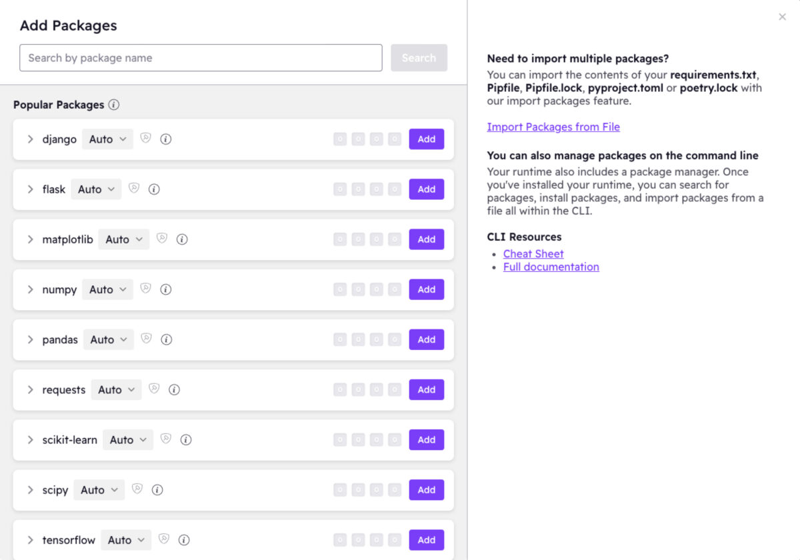The height and width of the screenshot is (560, 800).
Task: Click the info icon next to django
Action: click(166, 139)
